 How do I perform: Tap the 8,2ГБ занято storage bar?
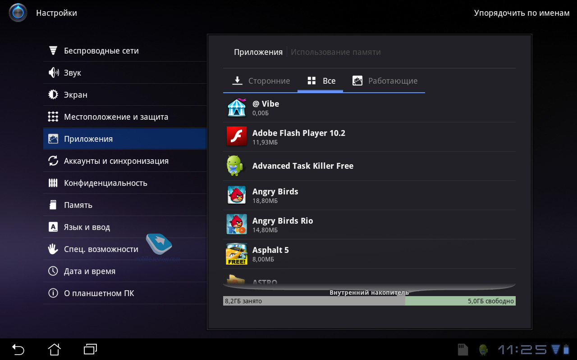tap(314, 301)
